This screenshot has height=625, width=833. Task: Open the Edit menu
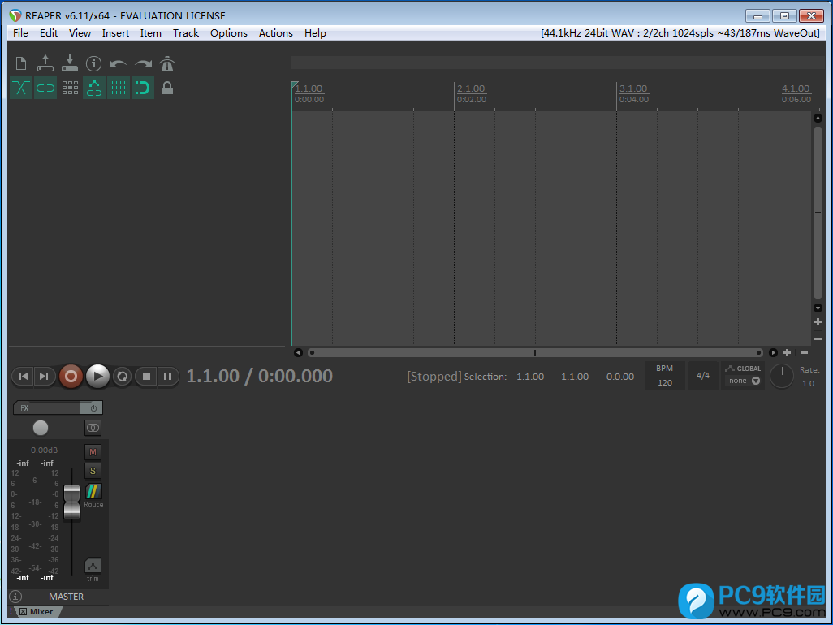tap(49, 33)
